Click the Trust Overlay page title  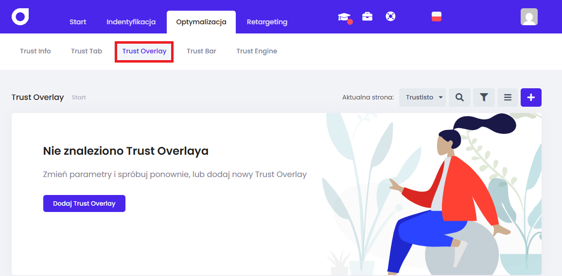(x=37, y=97)
